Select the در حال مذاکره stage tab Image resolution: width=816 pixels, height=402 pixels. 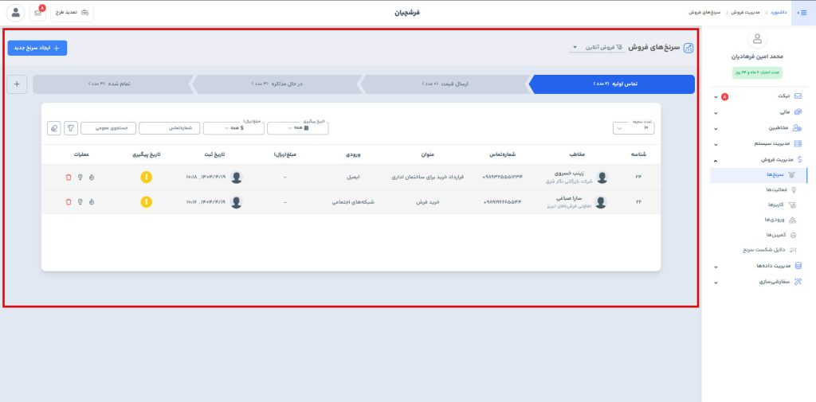click(x=276, y=84)
